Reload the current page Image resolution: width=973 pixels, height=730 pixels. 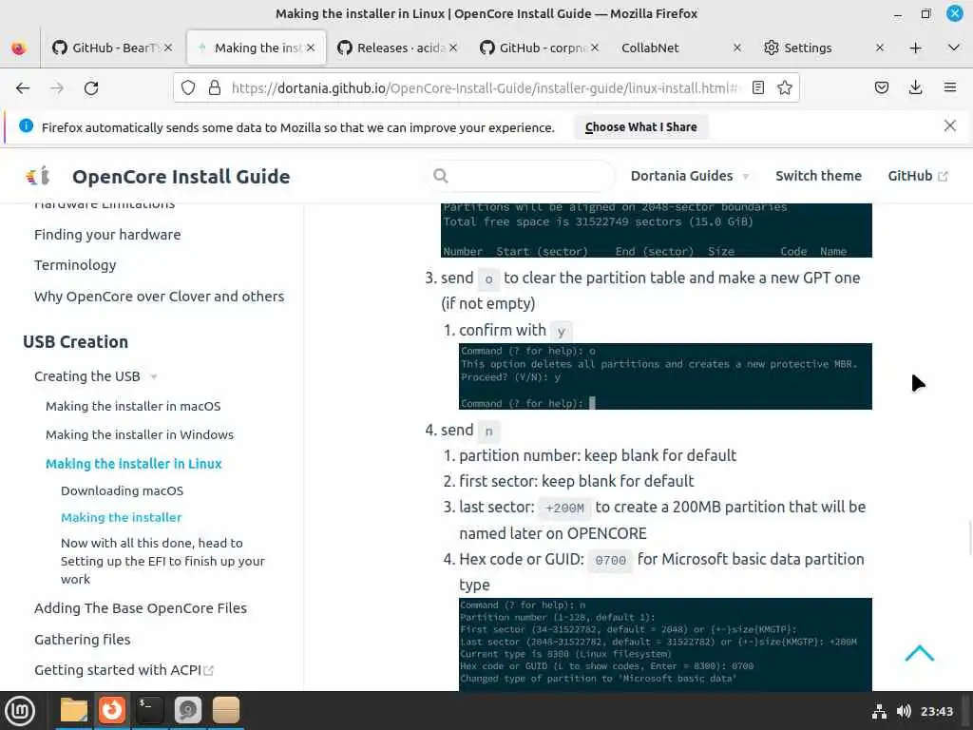tap(91, 88)
